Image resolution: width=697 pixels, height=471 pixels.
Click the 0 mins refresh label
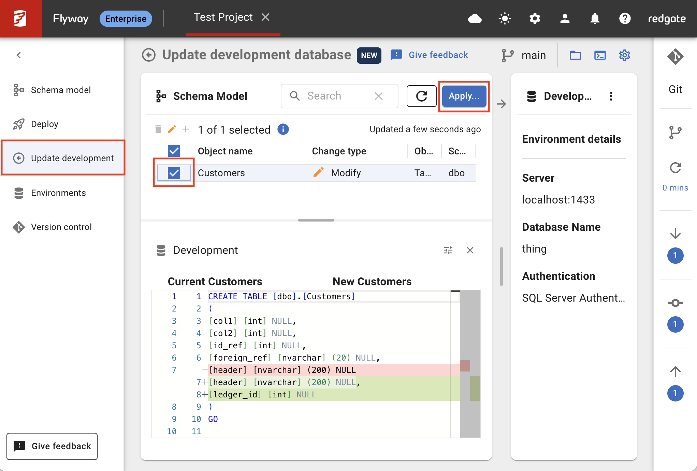(x=675, y=187)
